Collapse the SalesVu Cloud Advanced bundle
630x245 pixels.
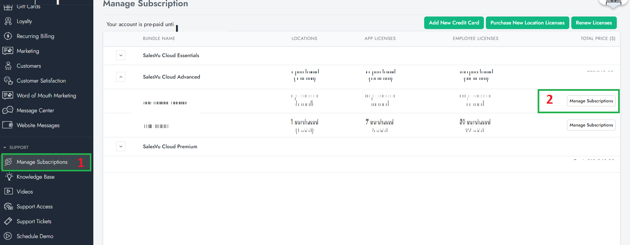point(121,77)
